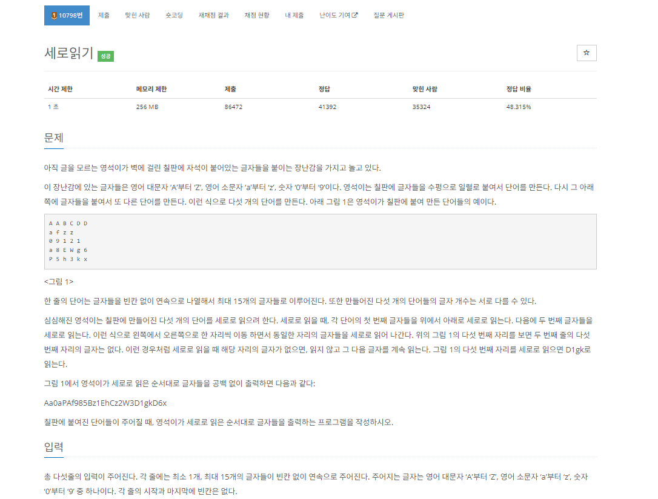Click the example row P5h3kx
Viewport: 658px width, 499px height.
(68, 259)
